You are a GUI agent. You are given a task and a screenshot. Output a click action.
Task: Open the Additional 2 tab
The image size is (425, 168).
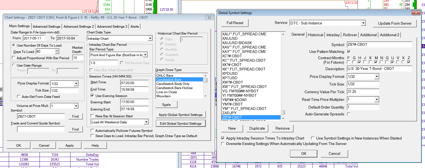point(390,35)
